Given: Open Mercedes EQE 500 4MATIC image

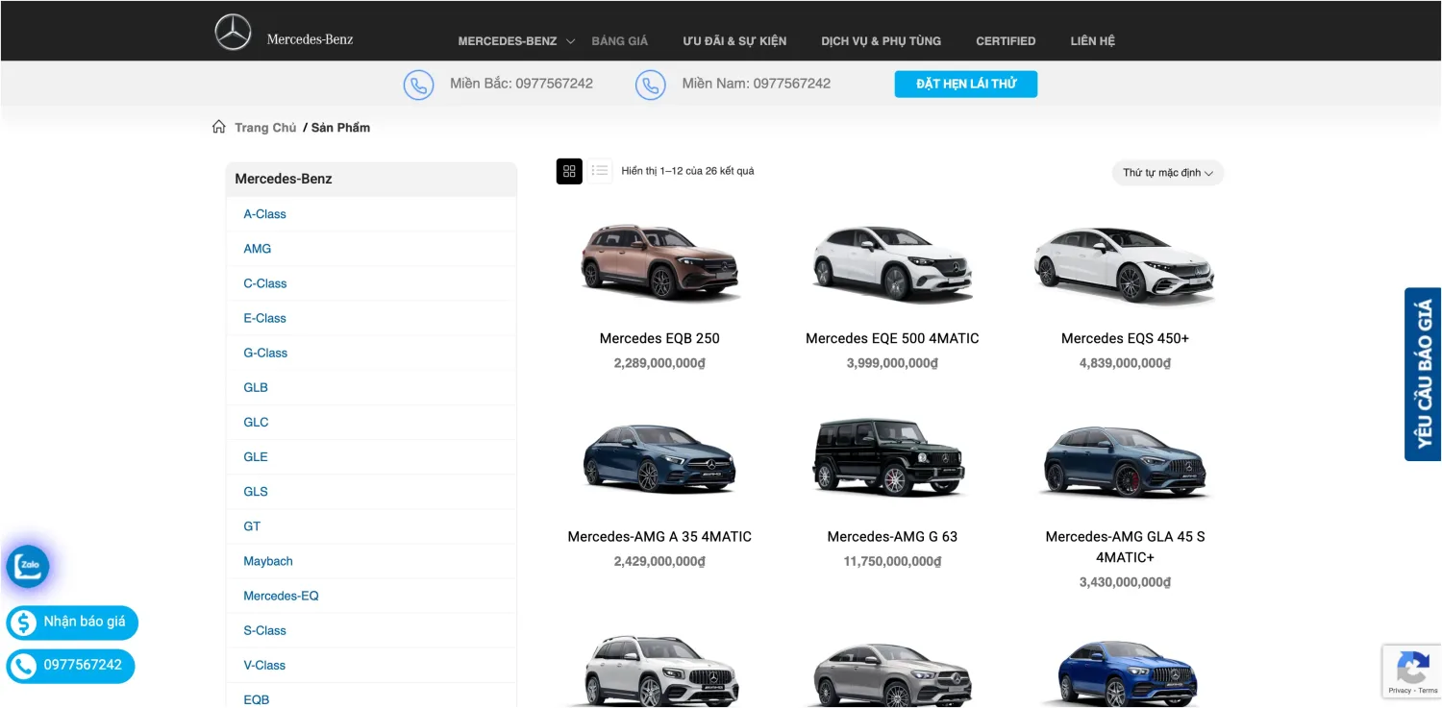Looking at the screenshot, I should (x=892, y=262).
